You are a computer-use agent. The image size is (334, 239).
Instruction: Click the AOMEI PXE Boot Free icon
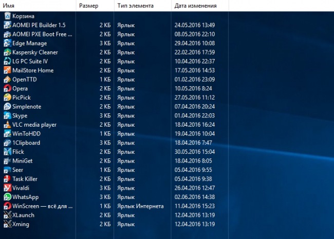pos(7,34)
